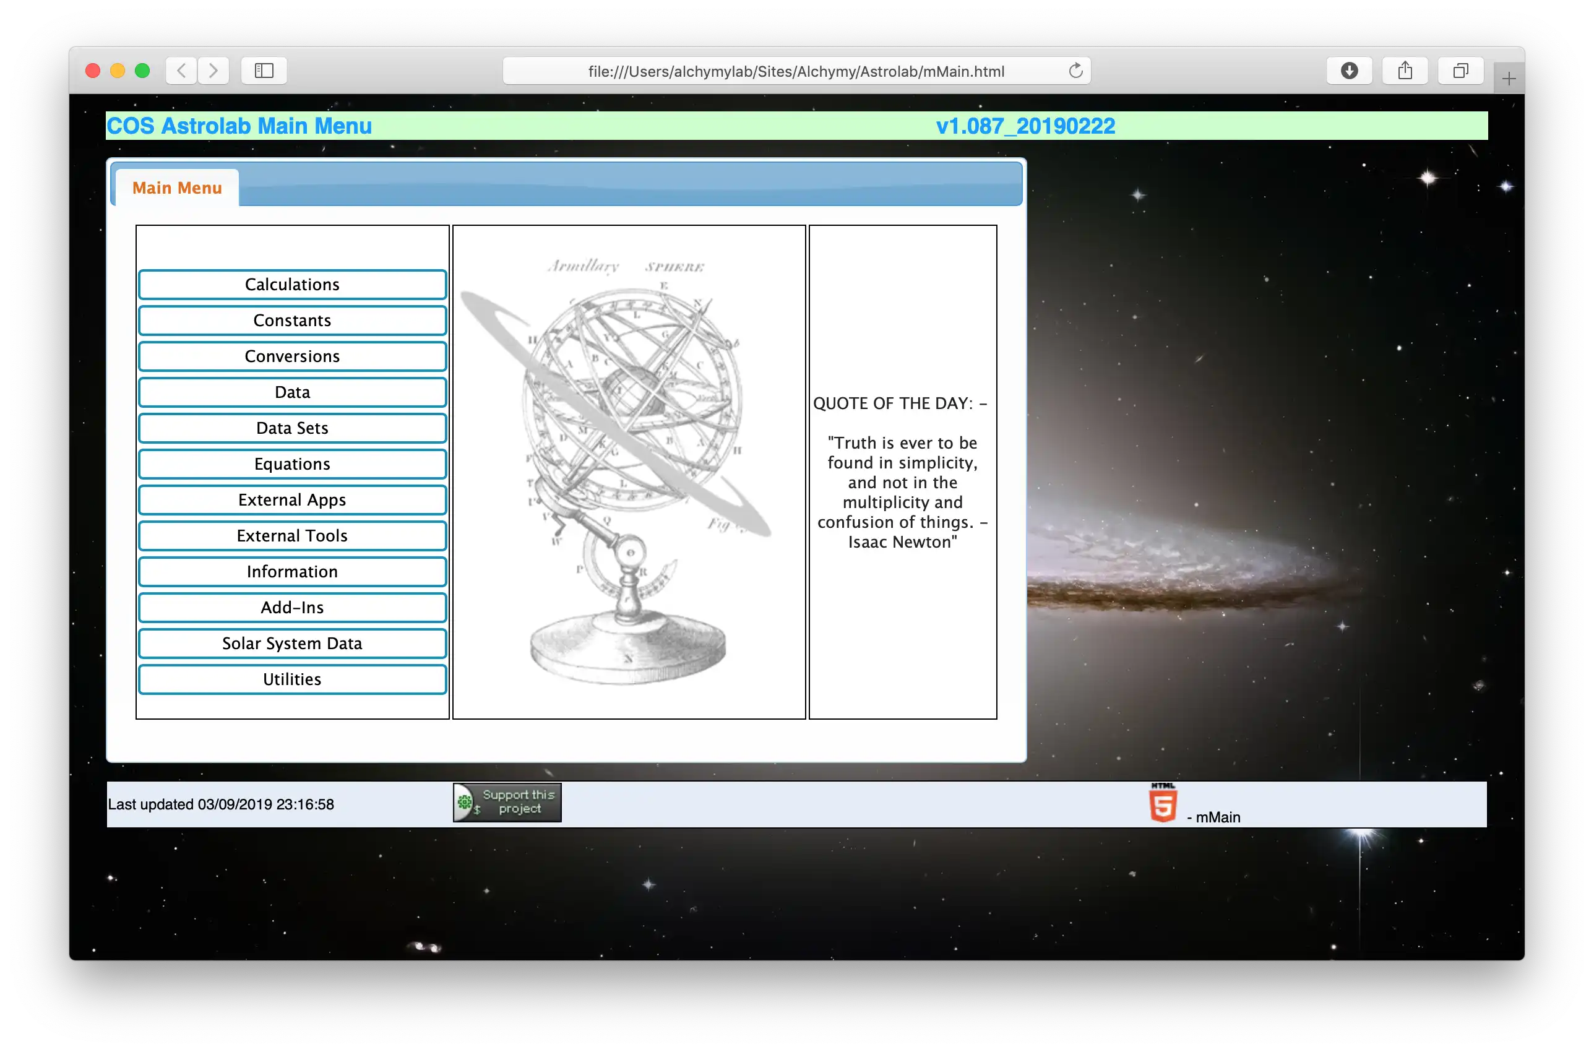1594x1052 pixels.
Task: Click the armillary sphere thumbnail image
Action: (629, 470)
